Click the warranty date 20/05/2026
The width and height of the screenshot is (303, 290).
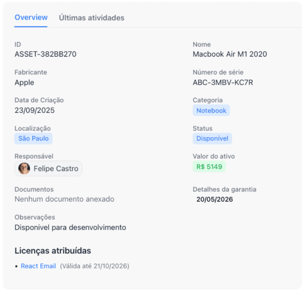point(214,199)
